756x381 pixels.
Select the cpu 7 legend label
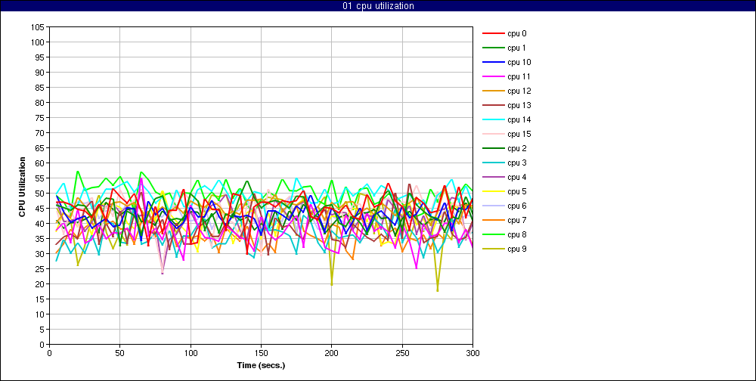(x=517, y=221)
